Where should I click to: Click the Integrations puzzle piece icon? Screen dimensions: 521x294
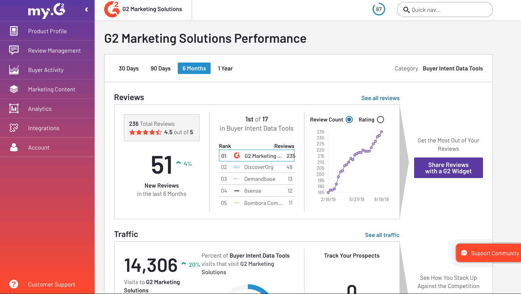(14, 128)
